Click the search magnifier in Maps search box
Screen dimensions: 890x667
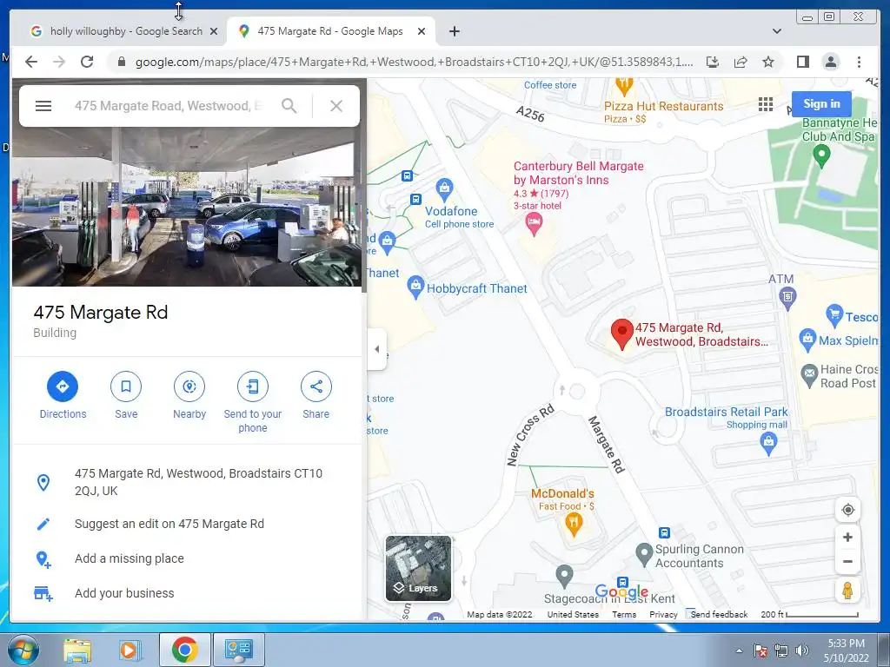coord(289,106)
